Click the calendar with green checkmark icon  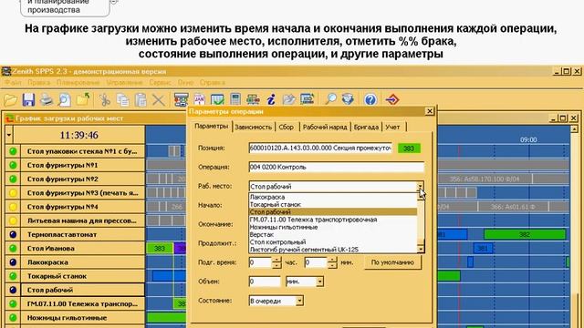pos(217,99)
